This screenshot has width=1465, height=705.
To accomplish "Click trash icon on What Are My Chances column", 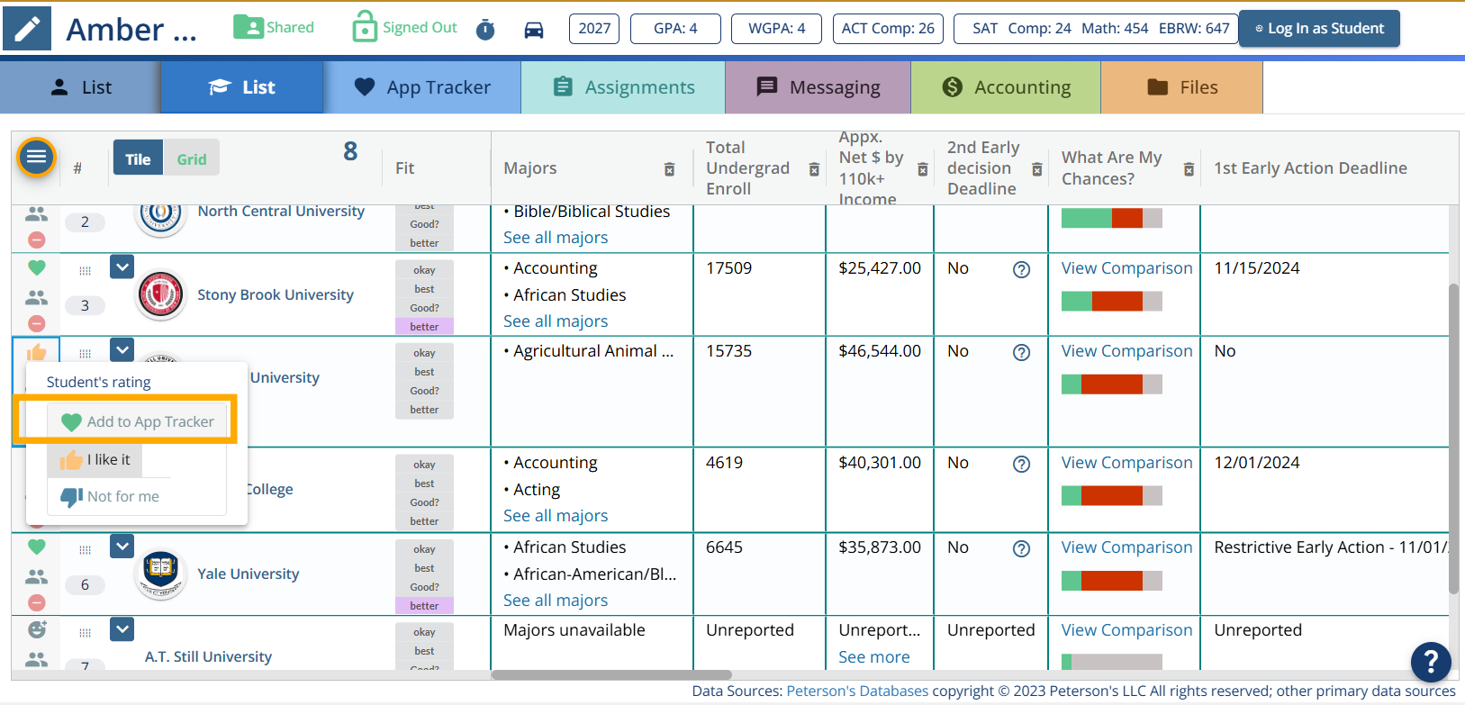I will 1189,169.
